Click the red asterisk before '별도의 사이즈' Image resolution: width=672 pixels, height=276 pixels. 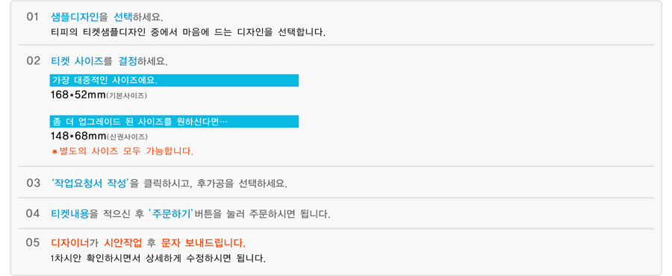click(x=55, y=152)
